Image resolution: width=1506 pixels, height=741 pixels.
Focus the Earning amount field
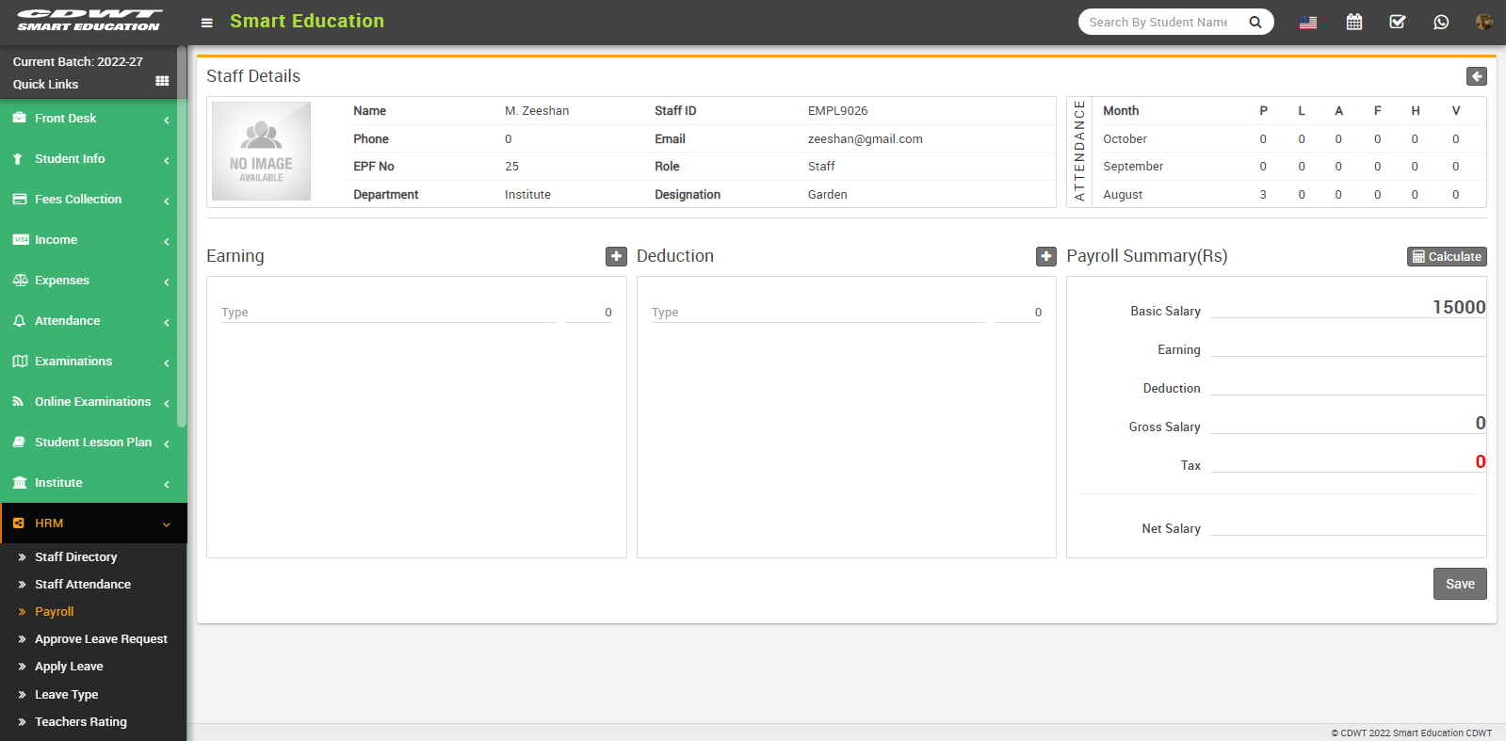(589, 312)
